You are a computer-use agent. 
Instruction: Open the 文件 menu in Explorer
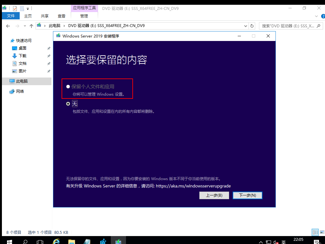[11, 15]
